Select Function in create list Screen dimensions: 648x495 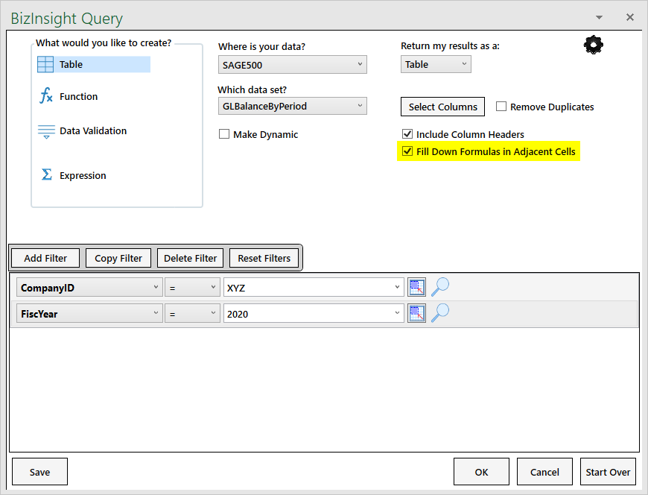click(x=78, y=96)
